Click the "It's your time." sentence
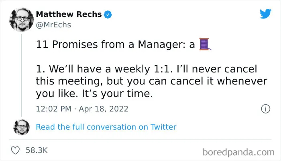 117,94
